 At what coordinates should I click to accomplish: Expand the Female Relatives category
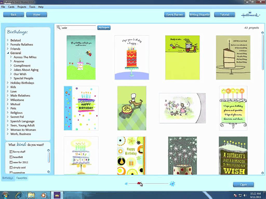[8, 44]
